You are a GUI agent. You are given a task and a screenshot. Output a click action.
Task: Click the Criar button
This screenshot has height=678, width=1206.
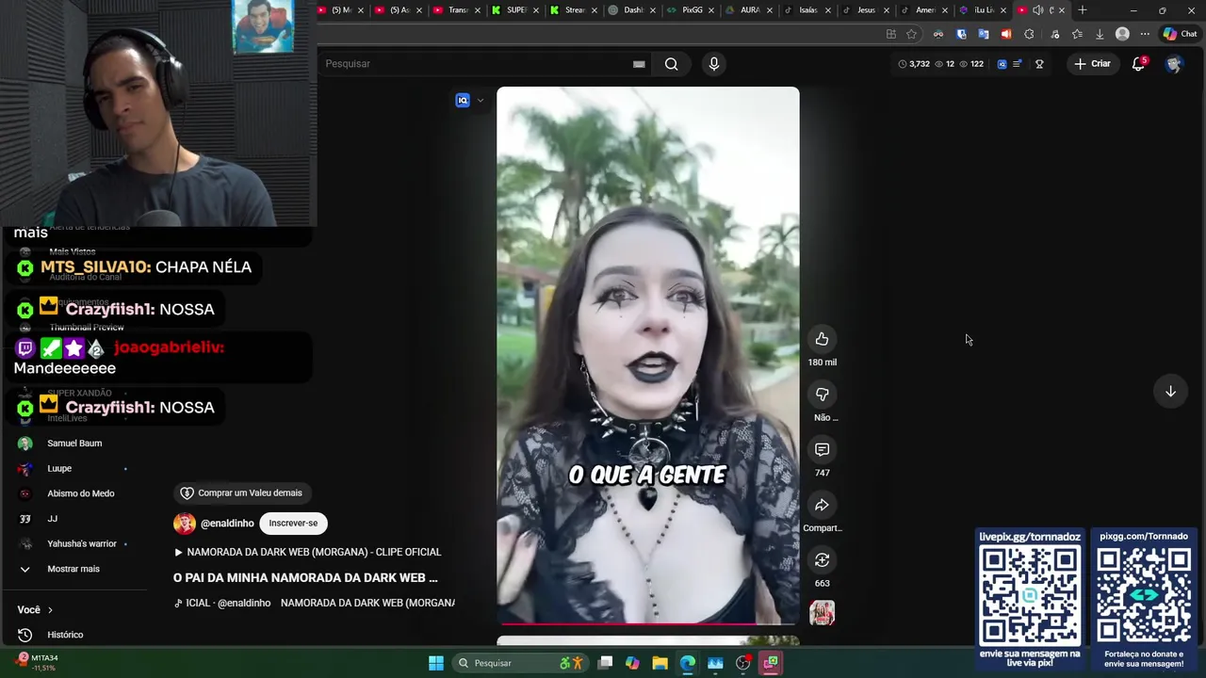coord(1092,64)
